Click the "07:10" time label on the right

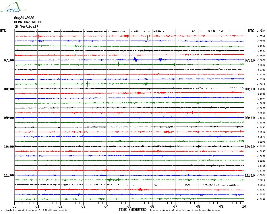pos(250,60)
